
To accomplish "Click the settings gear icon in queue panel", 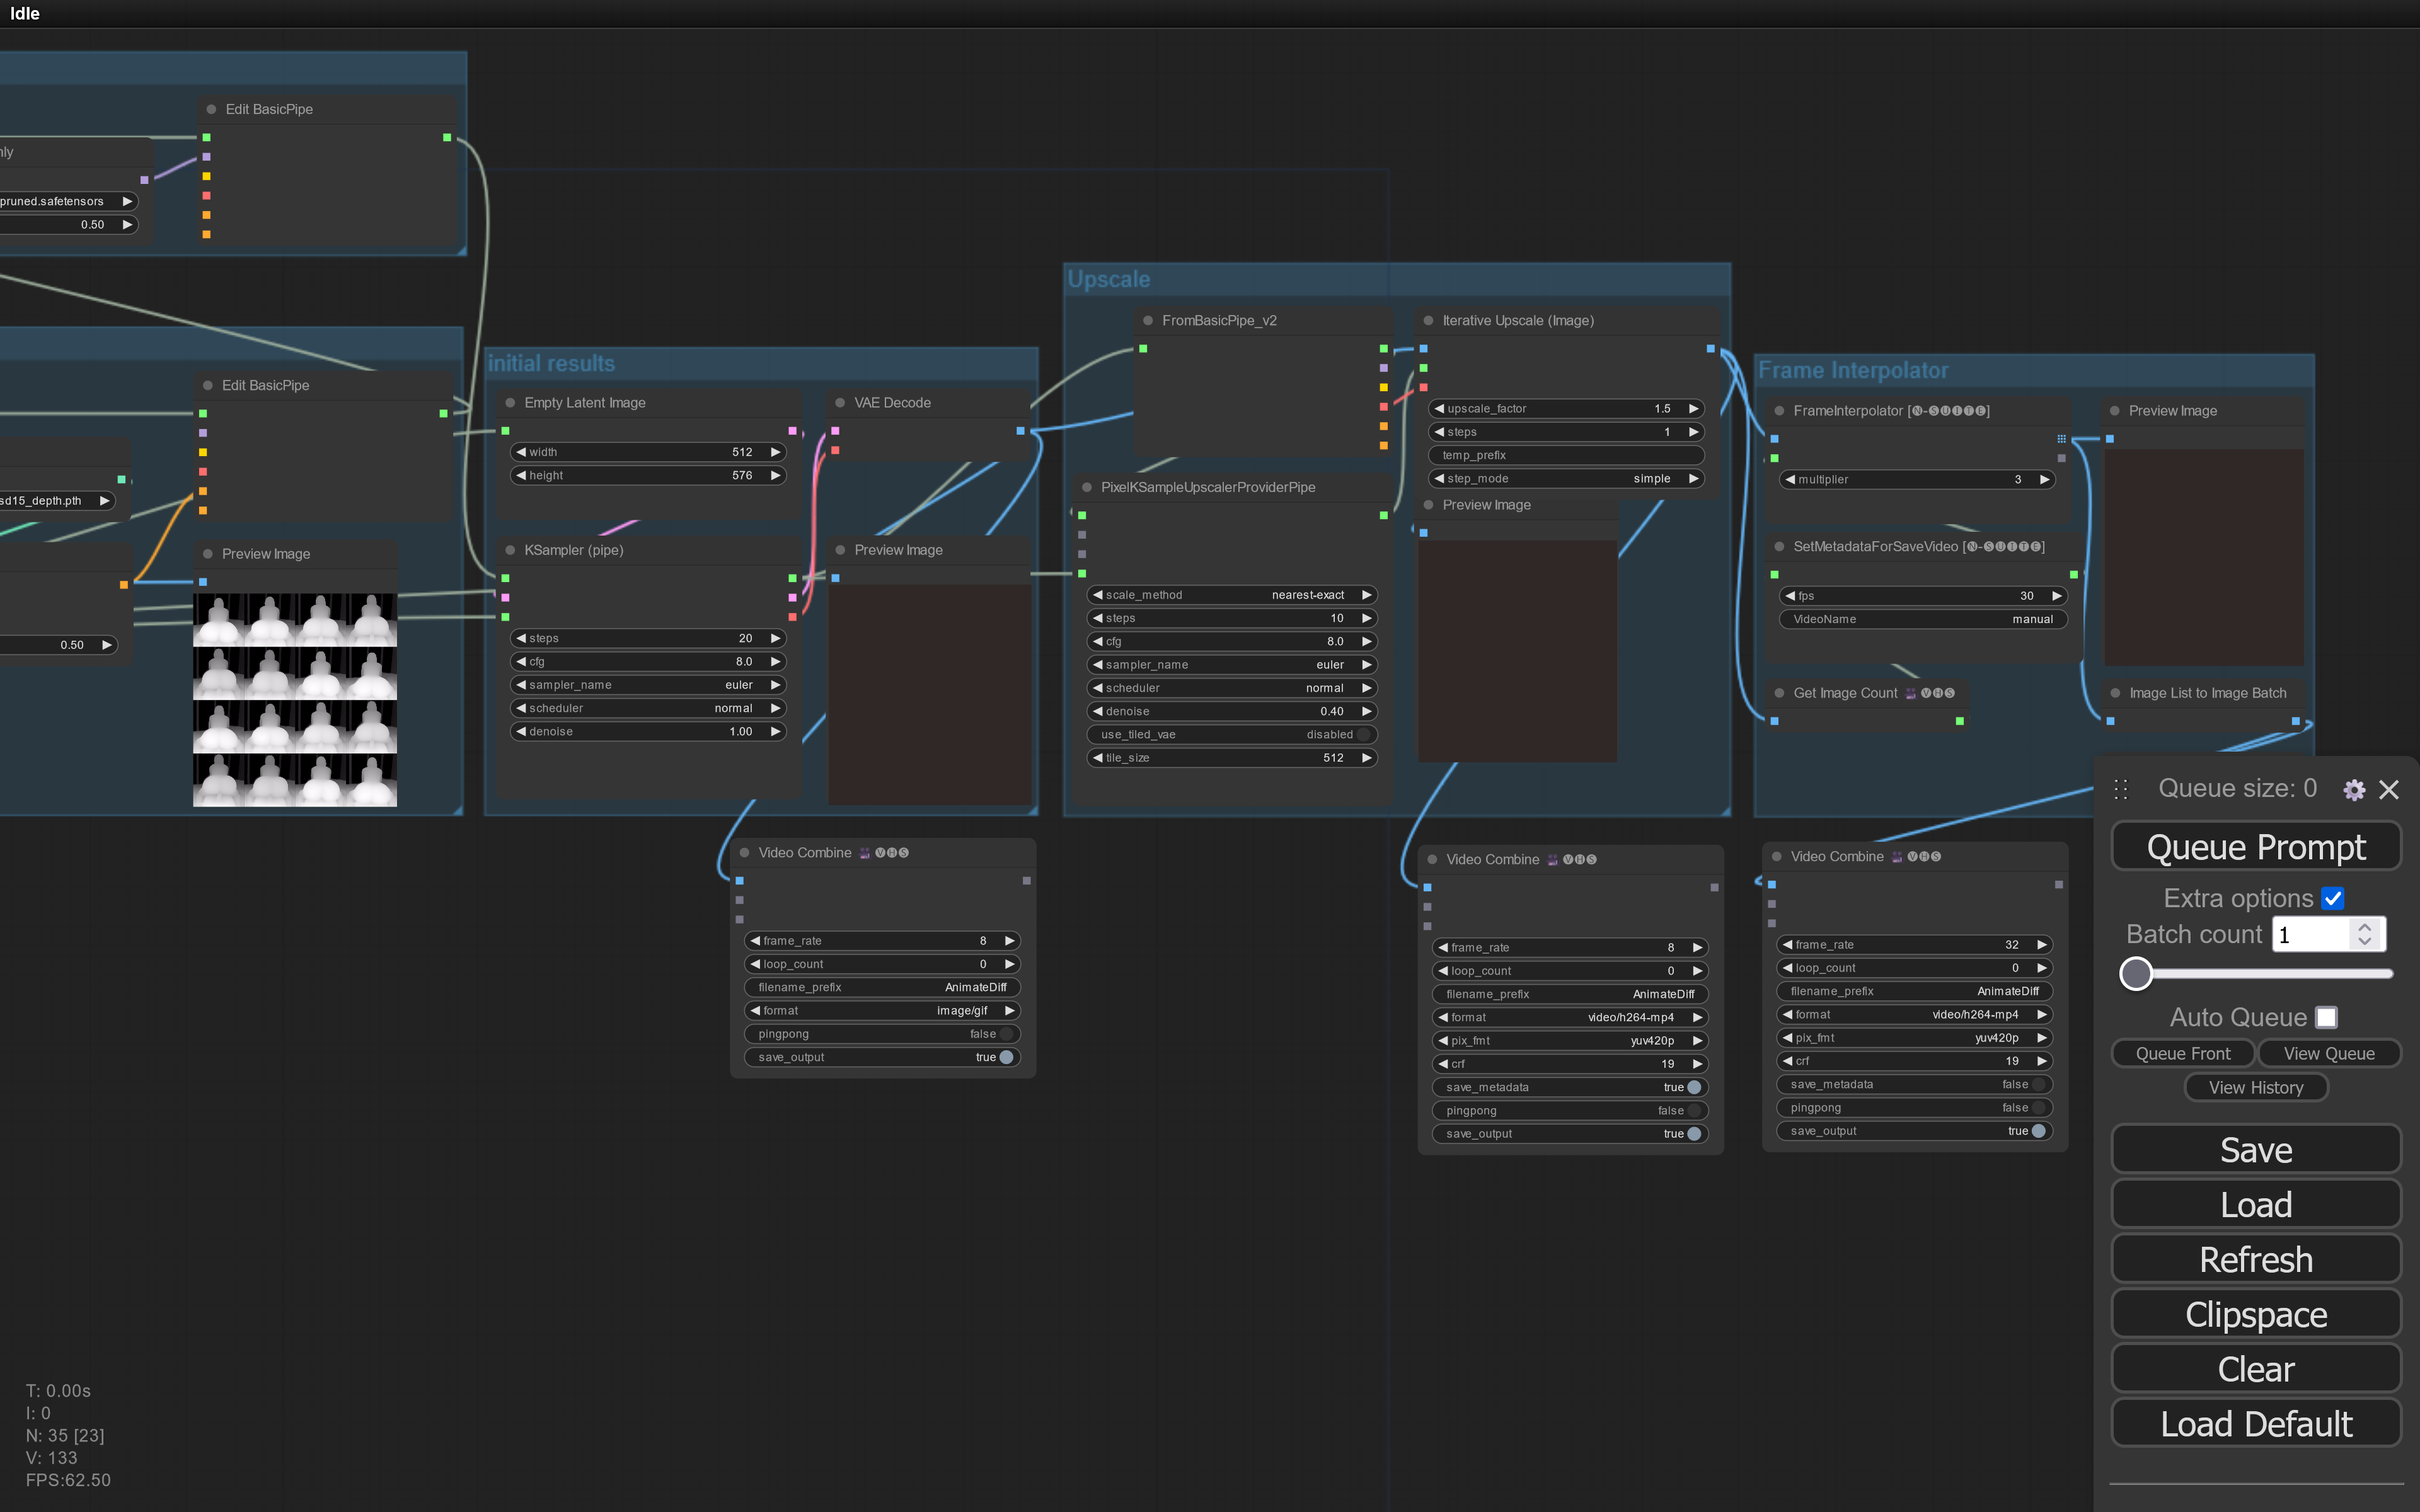I will coord(2354,789).
